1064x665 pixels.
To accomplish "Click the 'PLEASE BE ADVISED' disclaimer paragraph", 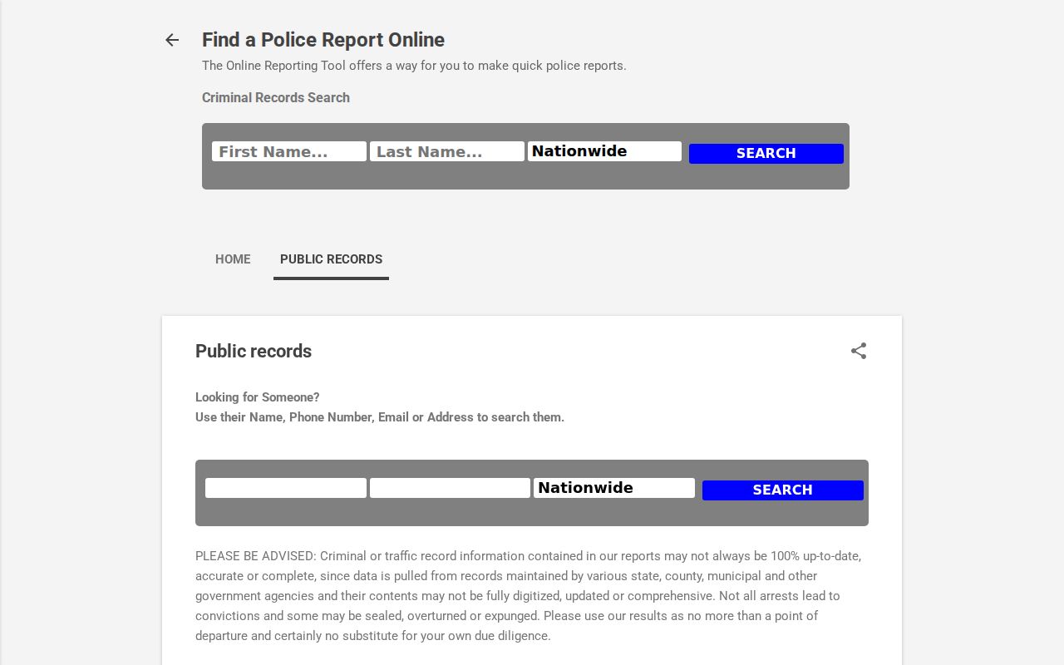I will pyautogui.click(x=530, y=596).
